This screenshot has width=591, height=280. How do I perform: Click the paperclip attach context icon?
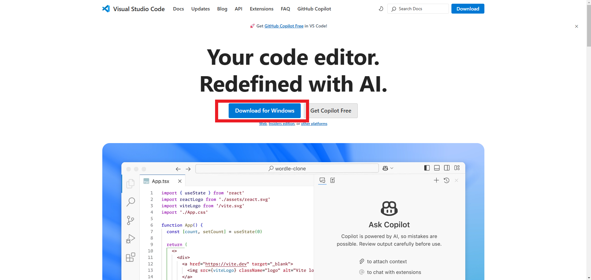(362, 261)
